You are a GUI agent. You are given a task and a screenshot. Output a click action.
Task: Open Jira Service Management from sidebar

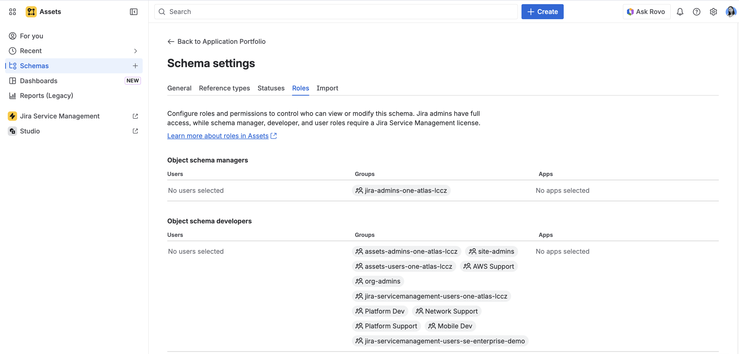tap(60, 116)
